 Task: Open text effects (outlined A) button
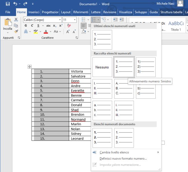[x=26, y=31]
